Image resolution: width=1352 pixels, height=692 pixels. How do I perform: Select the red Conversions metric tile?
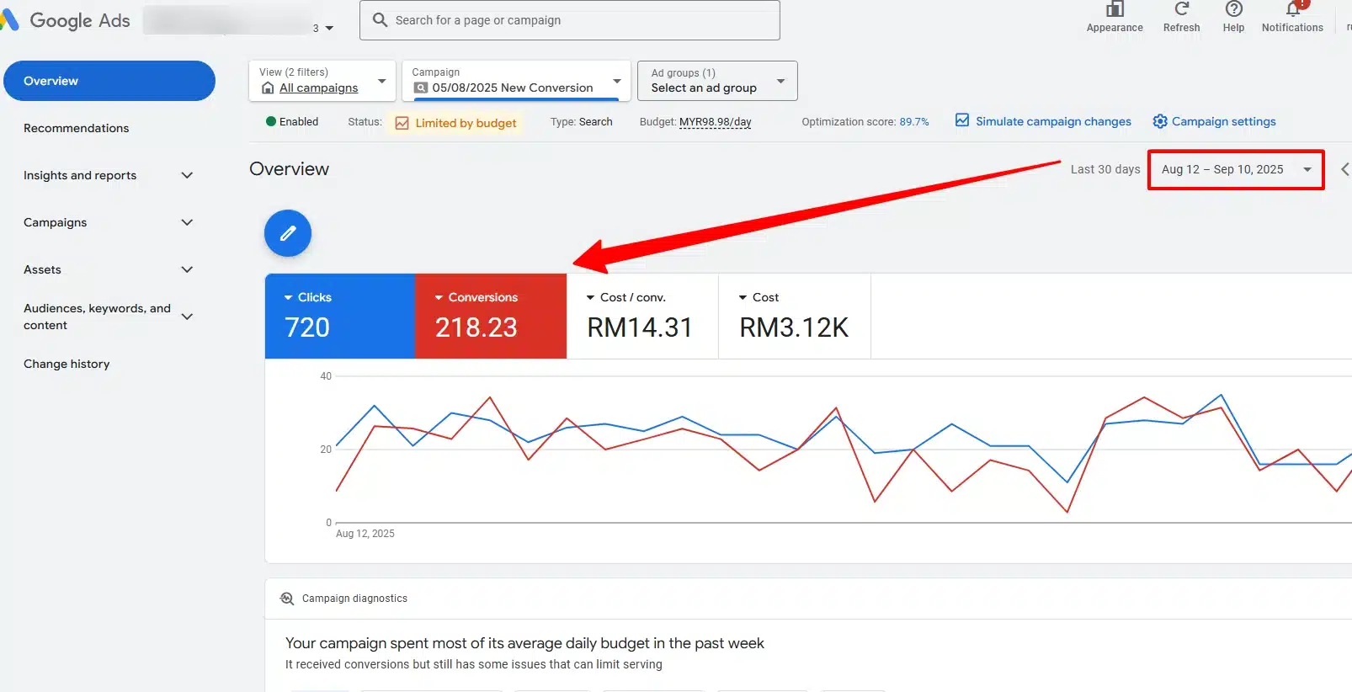click(x=490, y=316)
